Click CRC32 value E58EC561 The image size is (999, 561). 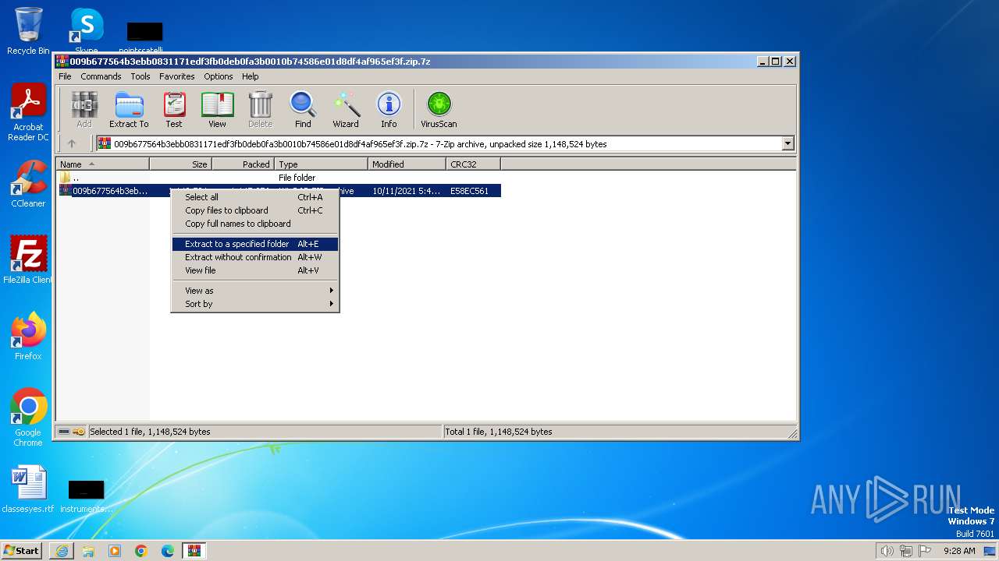point(469,191)
